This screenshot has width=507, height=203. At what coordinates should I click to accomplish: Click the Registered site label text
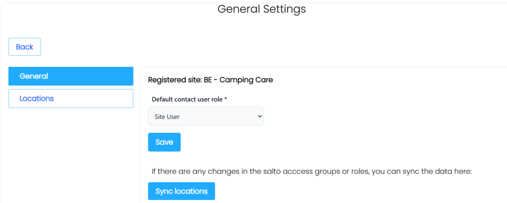tap(175, 79)
